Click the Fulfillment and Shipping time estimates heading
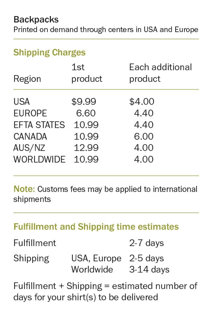Viewport: 217px width, 320px height. point(96,227)
